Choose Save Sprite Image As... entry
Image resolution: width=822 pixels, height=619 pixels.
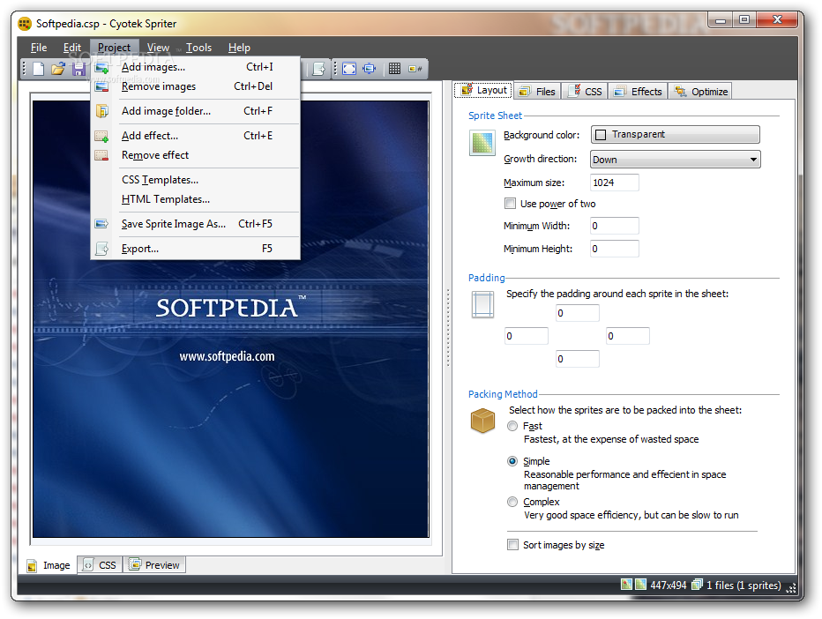[196, 224]
